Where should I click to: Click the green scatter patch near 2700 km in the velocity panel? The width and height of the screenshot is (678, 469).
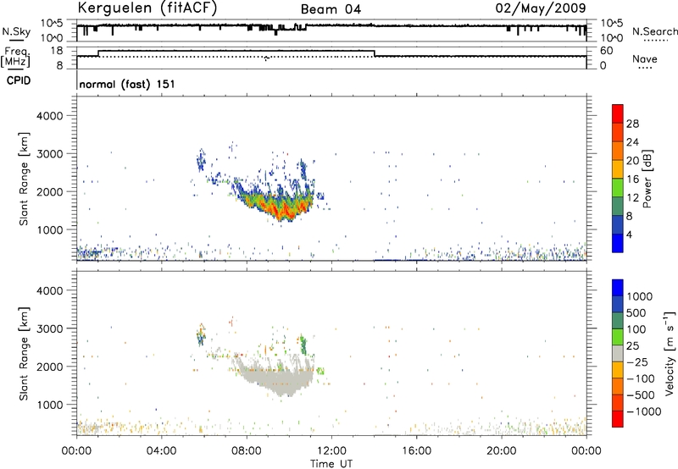point(303,345)
